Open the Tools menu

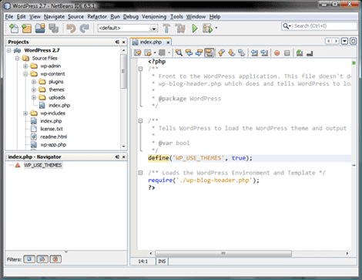point(176,17)
